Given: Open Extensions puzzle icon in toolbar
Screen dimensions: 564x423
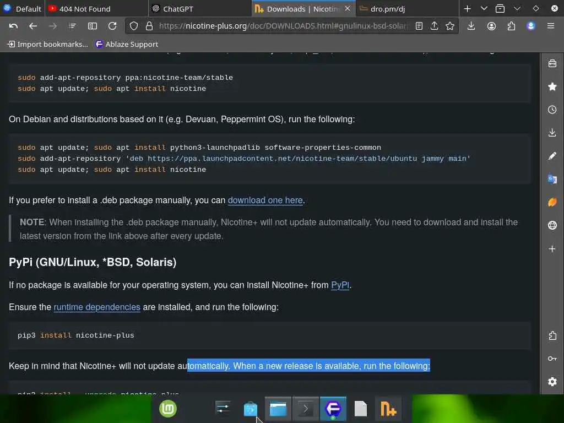Looking at the screenshot, I should point(511,26).
